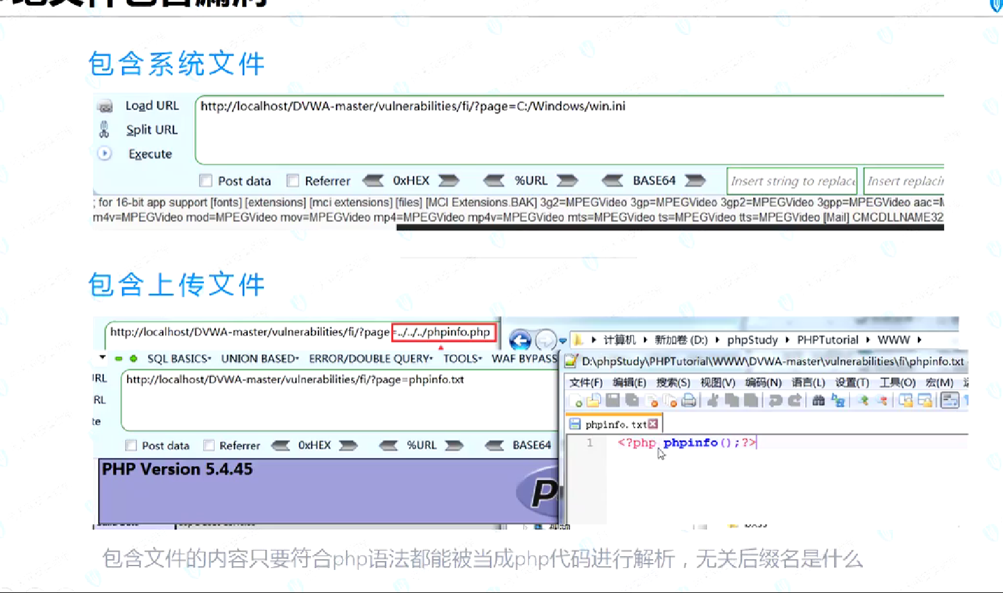The width and height of the screenshot is (1003, 593).
Task: Click the 新加卷 (D:) breadcrumb segment
Action: pyautogui.click(x=681, y=340)
